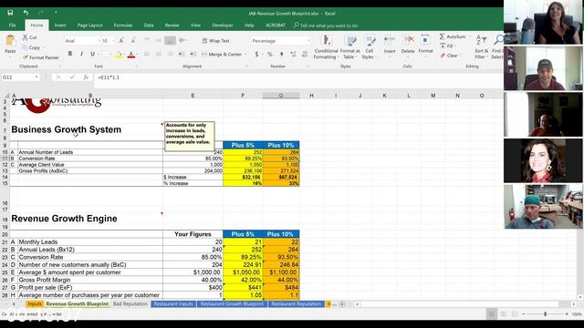Open the Percentage number format dropdown
The width and height of the screenshot is (584, 328).
pyautogui.click(x=308, y=41)
